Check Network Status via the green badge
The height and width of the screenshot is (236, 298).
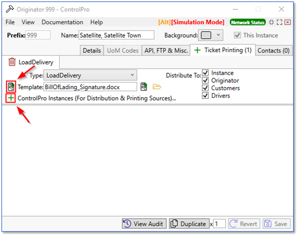coord(247,22)
